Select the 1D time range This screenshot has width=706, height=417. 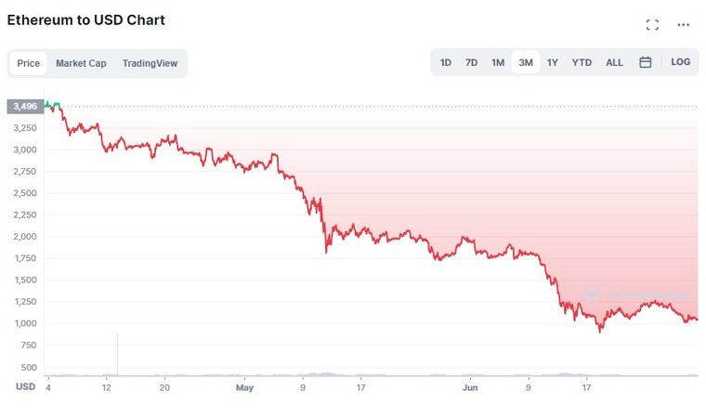[445, 62]
